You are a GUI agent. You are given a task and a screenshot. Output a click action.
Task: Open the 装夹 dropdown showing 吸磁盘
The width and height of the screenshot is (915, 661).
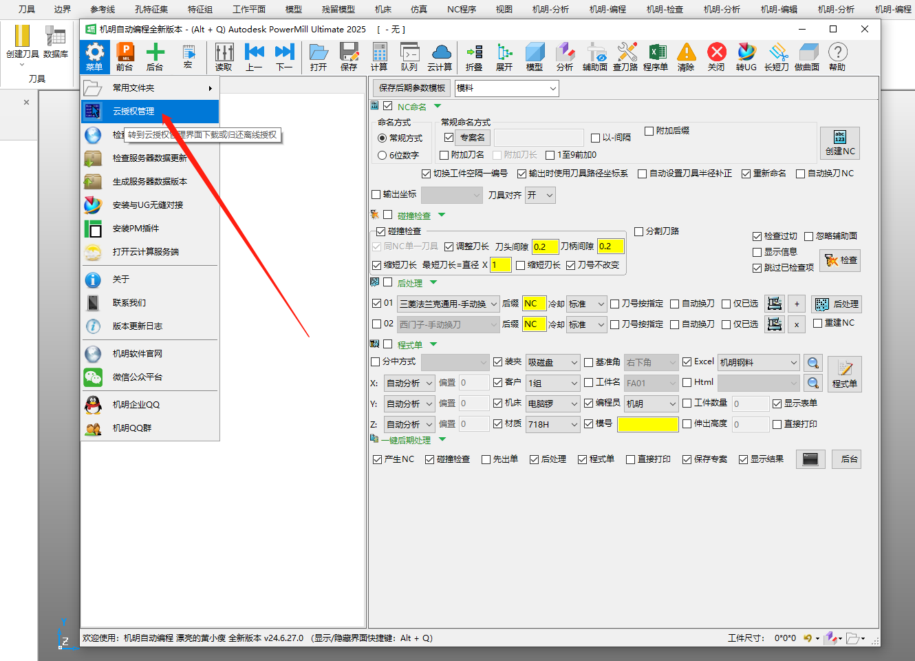pyautogui.click(x=554, y=362)
